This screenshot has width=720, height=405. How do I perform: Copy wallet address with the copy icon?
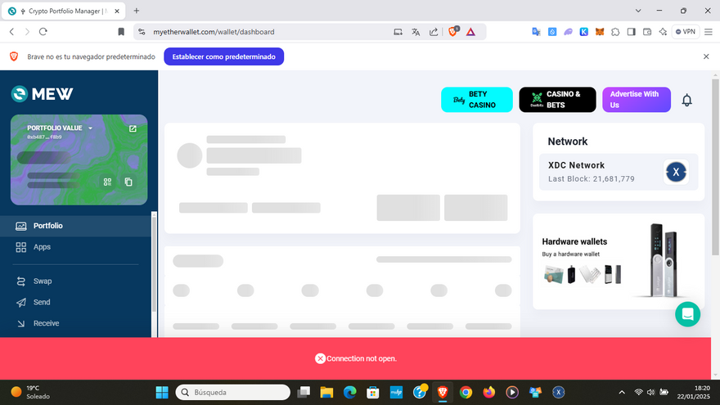(128, 182)
